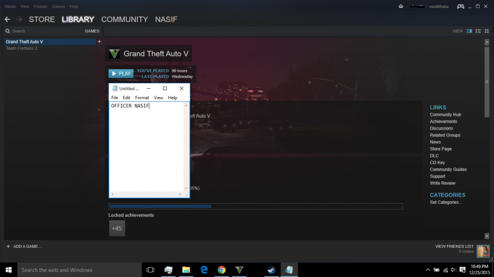
Task: Go forward with the Steam forward arrow
Action: point(19,20)
